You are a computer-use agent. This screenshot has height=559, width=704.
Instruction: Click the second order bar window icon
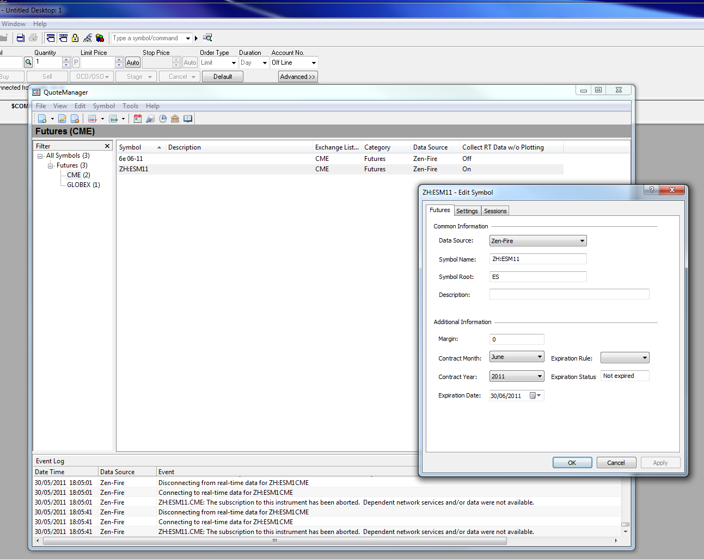pos(63,38)
